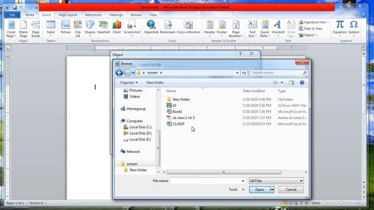Cancel the Browse dialog

coord(291,190)
